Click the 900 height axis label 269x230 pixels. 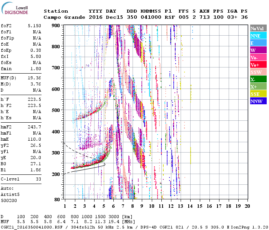point(56,26)
